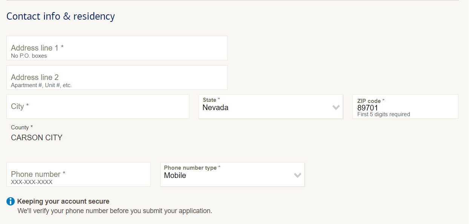Choose the Mobile phone number type box
The width and height of the screenshot is (469, 224).
(x=232, y=175)
